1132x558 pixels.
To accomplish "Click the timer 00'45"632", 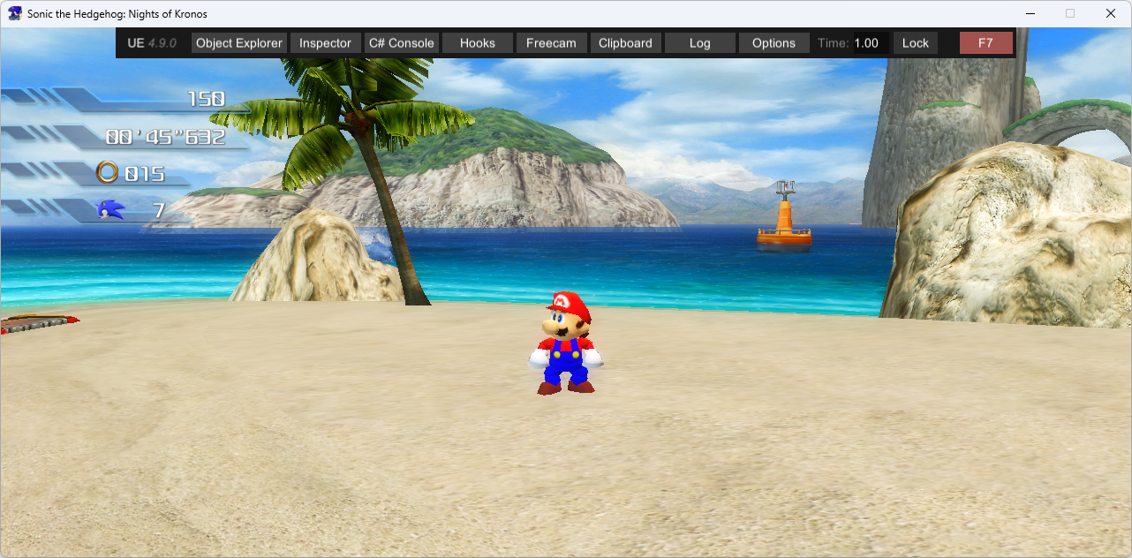I will [165, 137].
